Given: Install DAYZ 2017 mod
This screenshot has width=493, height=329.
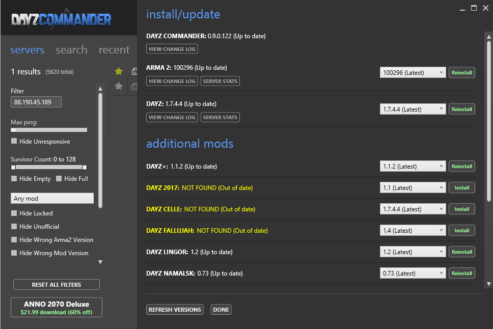Looking at the screenshot, I should pyautogui.click(x=461, y=187).
